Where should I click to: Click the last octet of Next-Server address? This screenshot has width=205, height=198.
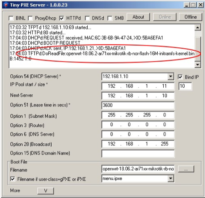coord(164,96)
